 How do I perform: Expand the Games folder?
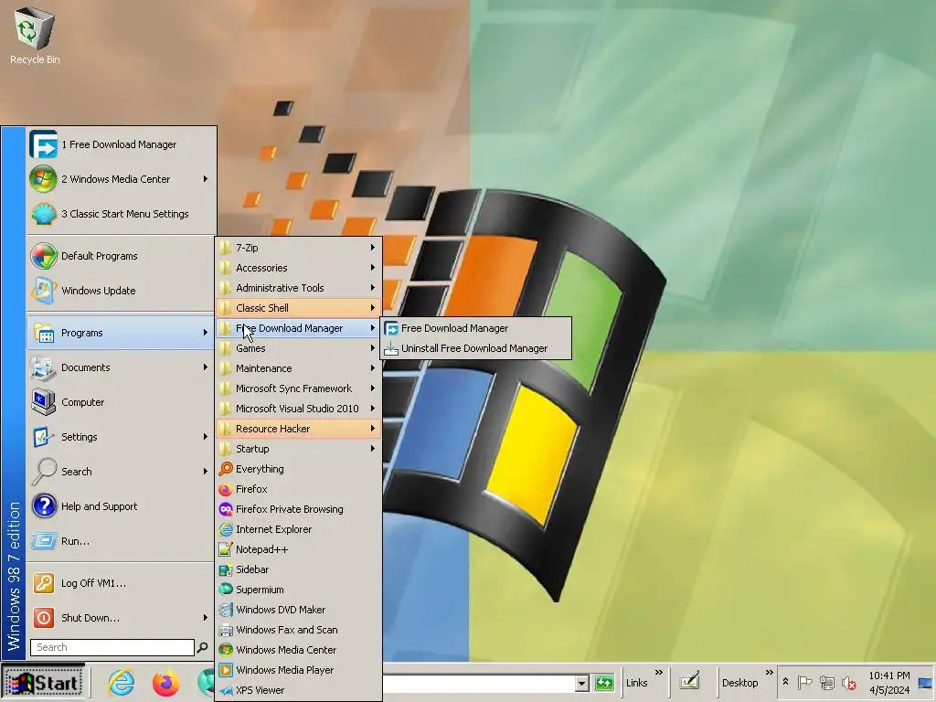click(x=299, y=348)
